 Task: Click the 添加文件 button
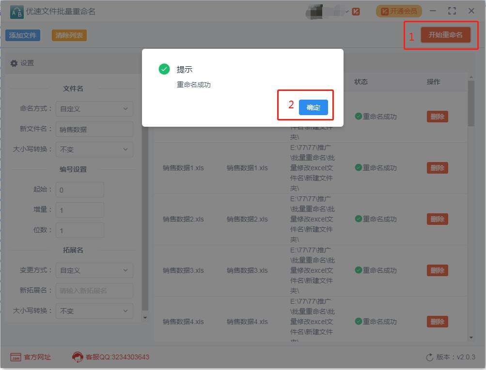(x=22, y=34)
